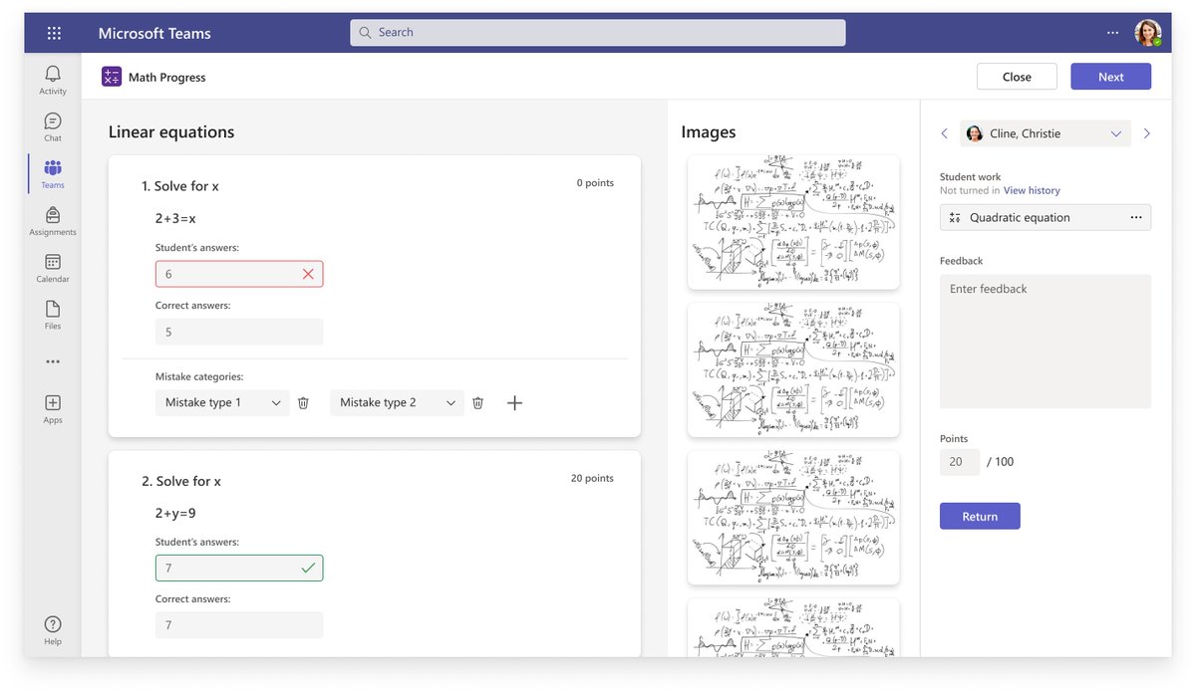Viewport: 1196px width, 693px height.
Task: Click the Enter feedback text area
Action: click(1046, 342)
